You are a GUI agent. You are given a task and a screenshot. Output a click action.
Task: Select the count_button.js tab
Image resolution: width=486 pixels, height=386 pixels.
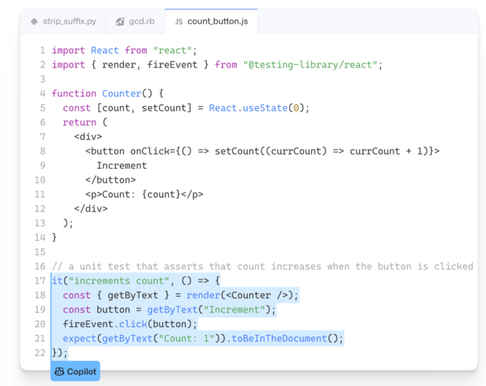[211, 21]
